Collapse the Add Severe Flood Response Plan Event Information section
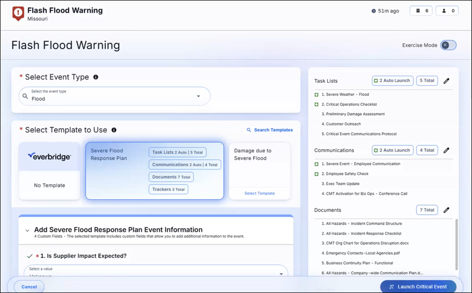Image resolution: width=472 pixels, height=293 pixels. pyautogui.click(x=27, y=231)
